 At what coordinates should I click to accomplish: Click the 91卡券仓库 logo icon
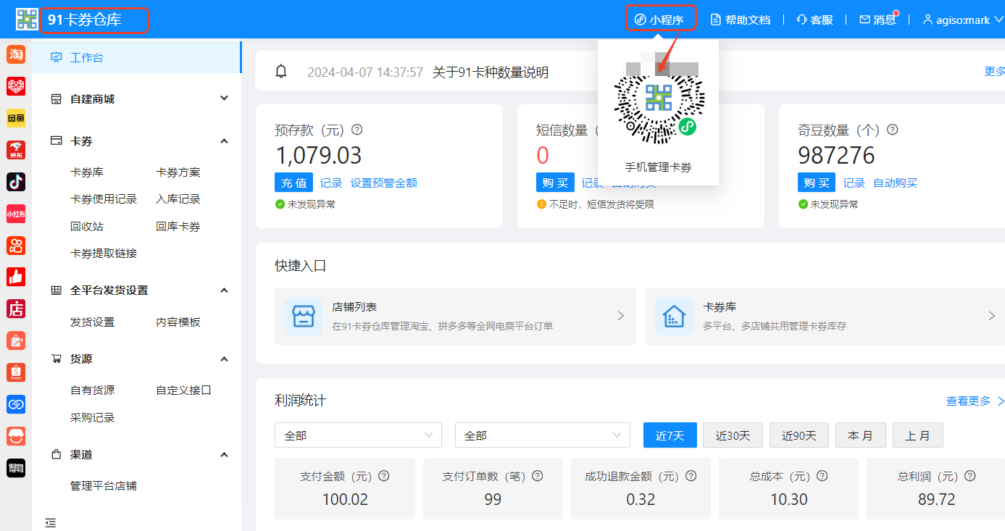click(x=27, y=20)
